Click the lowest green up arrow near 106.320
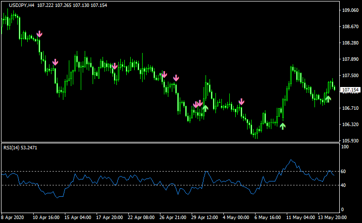Viewport: 362px width, 223px height. pos(282,126)
